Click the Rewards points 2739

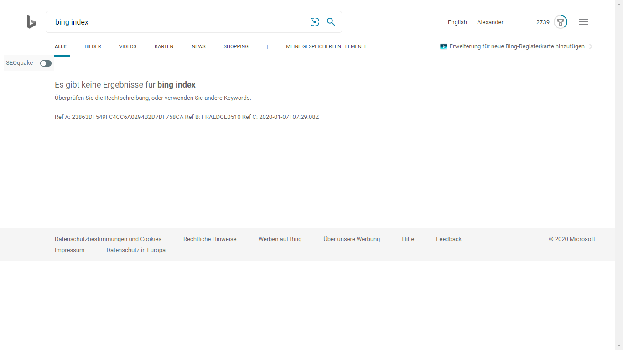(x=543, y=22)
